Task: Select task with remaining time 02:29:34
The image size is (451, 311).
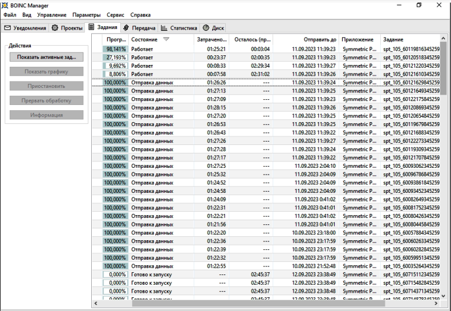Action: click(x=266, y=66)
